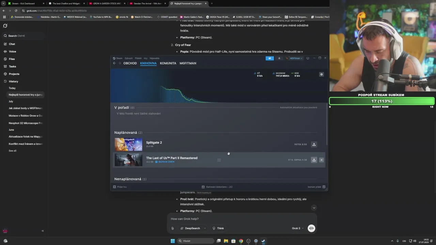Toggle Think mode
Screen dimensions: 436x245
pyautogui.click(x=218, y=228)
